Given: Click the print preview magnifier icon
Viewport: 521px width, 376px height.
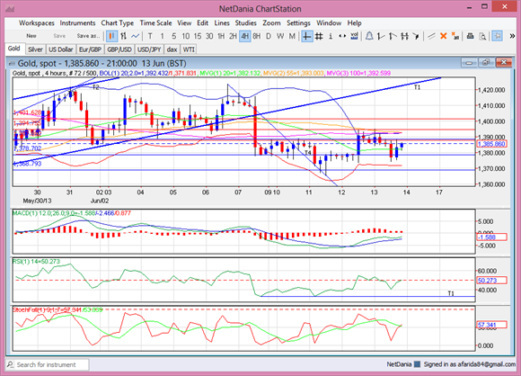Looking at the screenshot, I should pyautogui.click(x=482, y=36).
